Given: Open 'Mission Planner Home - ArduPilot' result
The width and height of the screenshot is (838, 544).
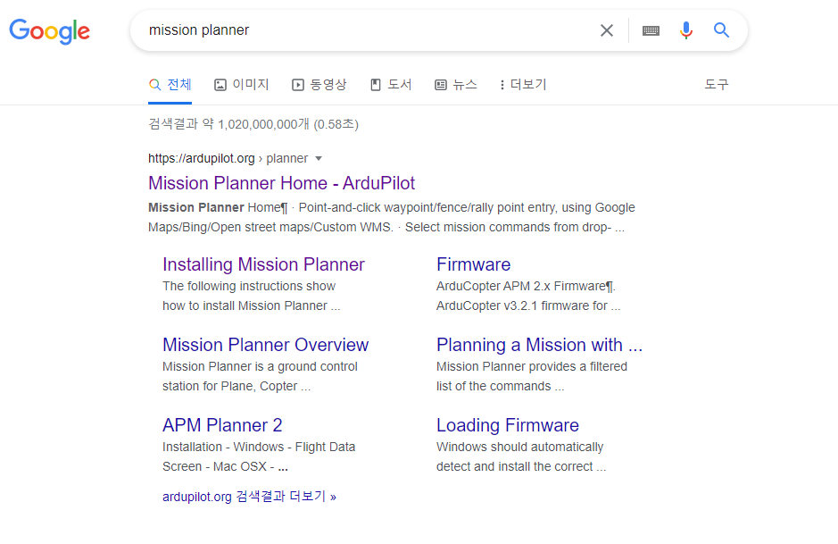Looking at the screenshot, I should pos(282,183).
